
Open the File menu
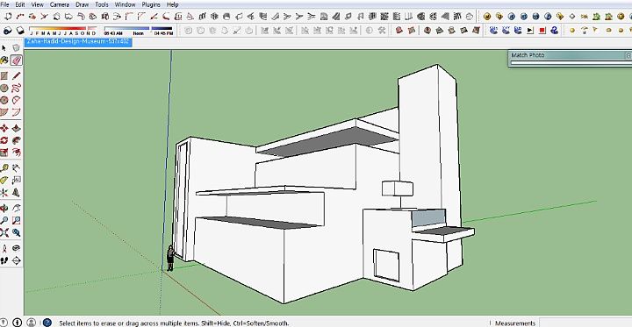coord(4,4)
